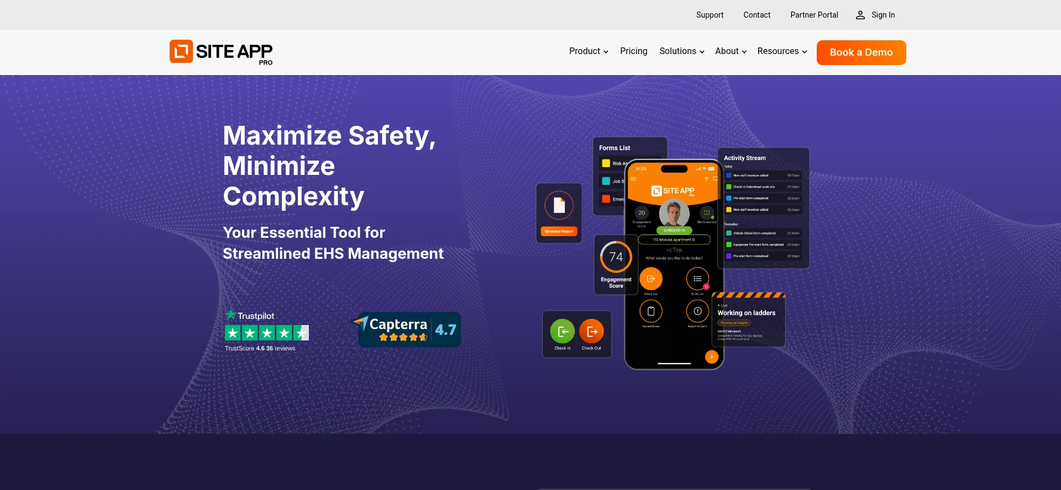Click the teal Job form swatch

pyautogui.click(x=606, y=181)
